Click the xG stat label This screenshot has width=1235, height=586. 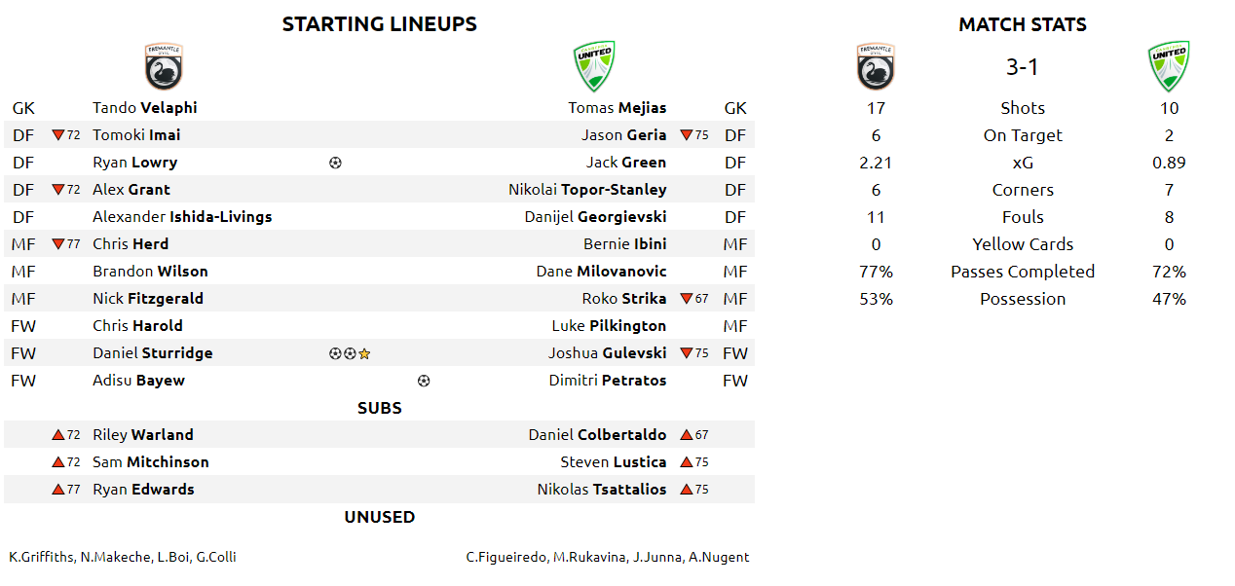[1023, 163]
